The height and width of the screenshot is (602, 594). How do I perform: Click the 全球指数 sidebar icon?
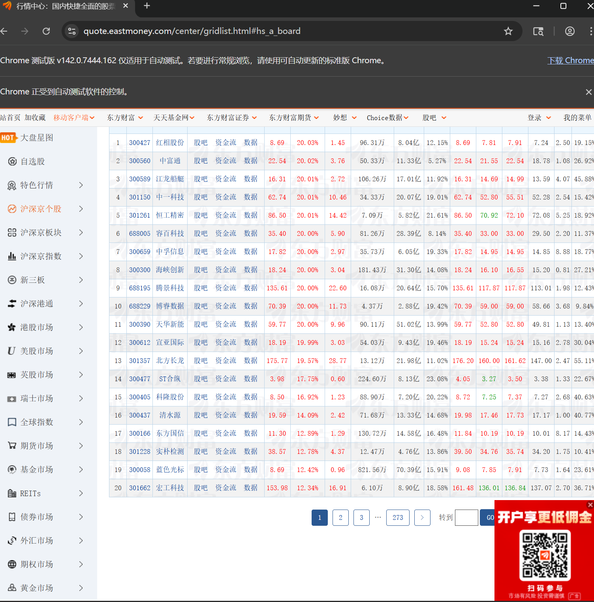(12, 422)
